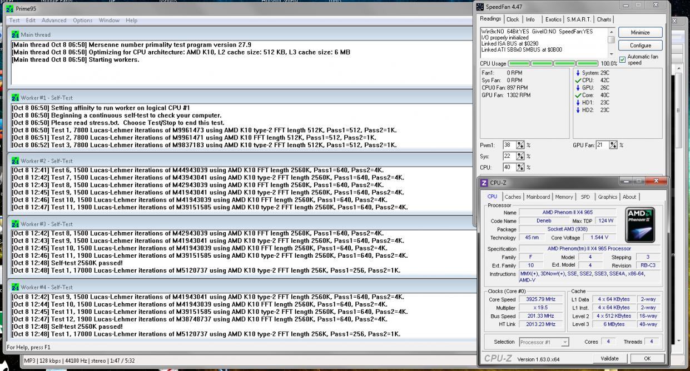690x371 pixels.
Task: Click the Validate button in CPU-Z
Action: click(x=609, y=359)
